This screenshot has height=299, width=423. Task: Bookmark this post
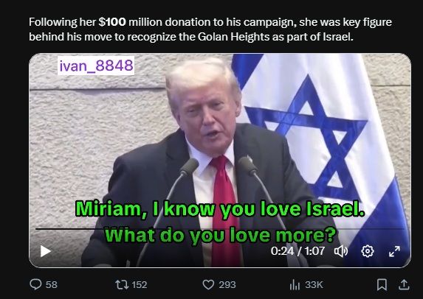tap(382, 285)
